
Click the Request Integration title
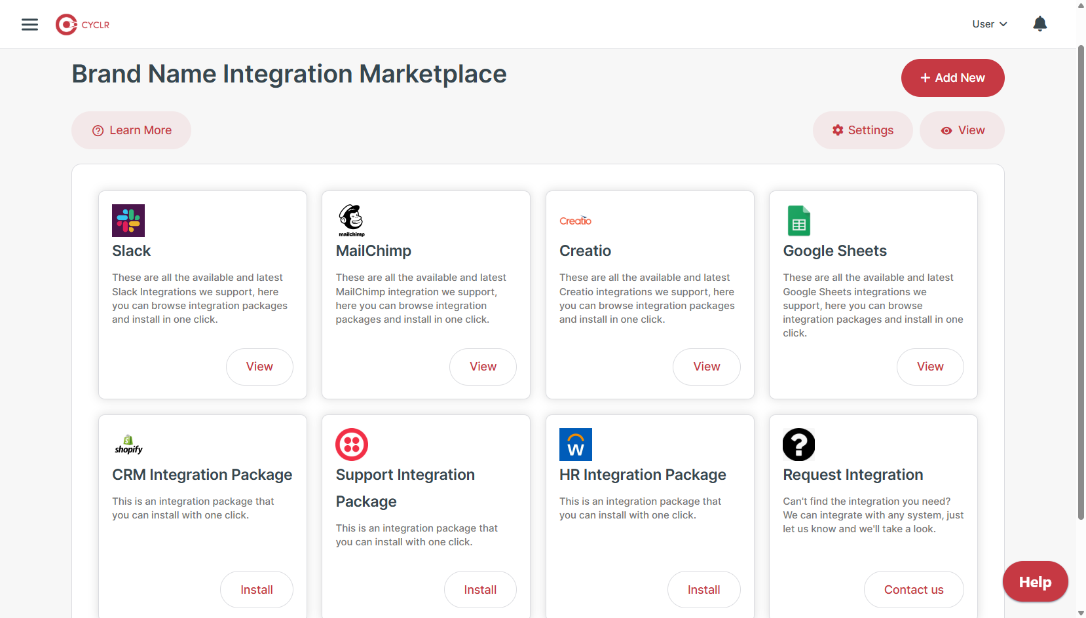[x=853, y=475]
